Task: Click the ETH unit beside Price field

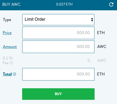Action: click(x=101, y=33)
